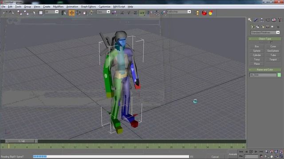284x159 pixels.
Task: Open the Modifiers menu
Action: click(58, 7)
